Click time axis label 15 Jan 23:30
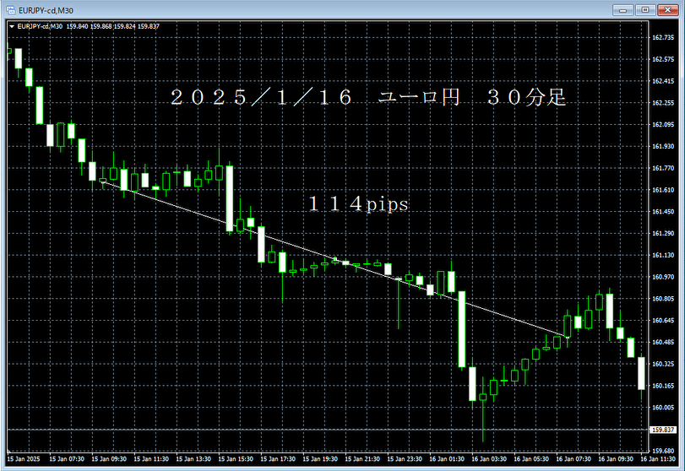 (405, 459)
